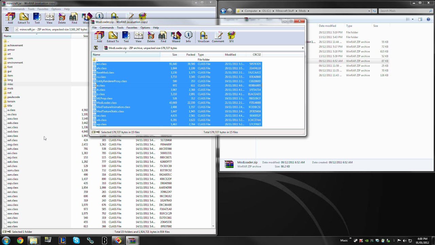Open the Windows Start menu
This screenshot has width=435, height=245.
6,241
